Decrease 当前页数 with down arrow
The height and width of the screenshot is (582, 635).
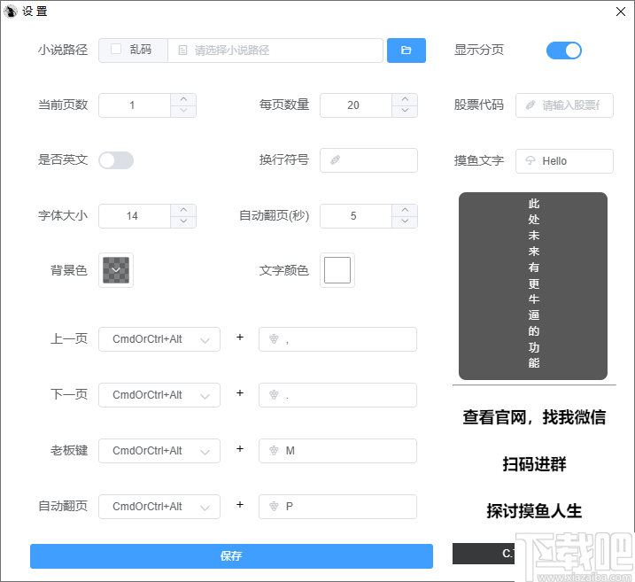click(x=183, y=111)
